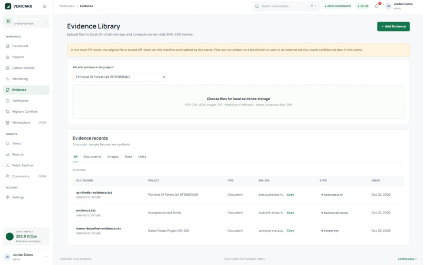Click the Sample only state
The height and width of the screenshot is (265, 423).
330,231
